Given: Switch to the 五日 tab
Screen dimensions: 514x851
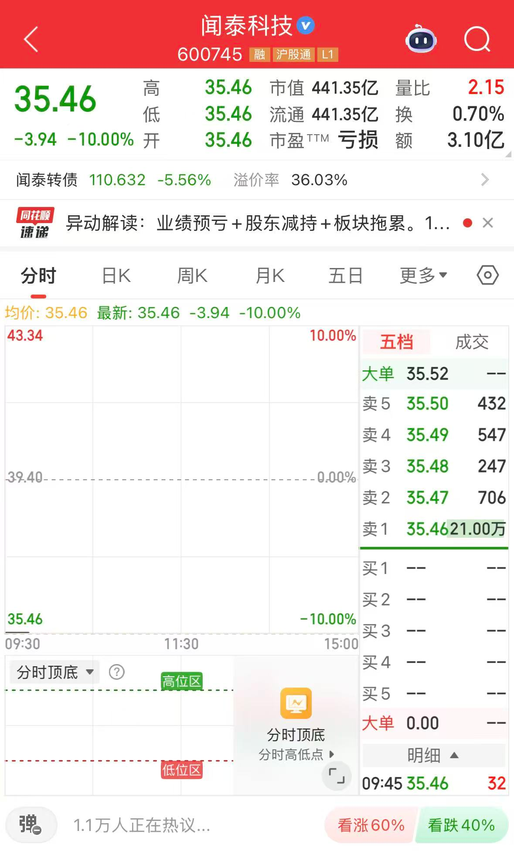Looking at the screenshot, I should pos(346,276).
